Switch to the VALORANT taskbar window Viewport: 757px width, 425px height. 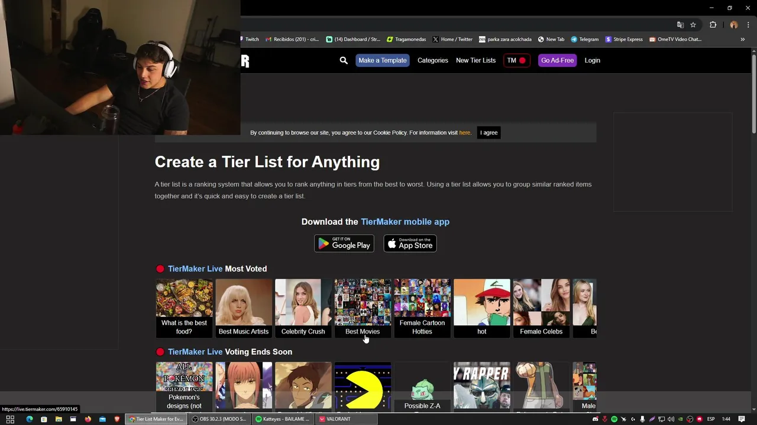point(347,419)
